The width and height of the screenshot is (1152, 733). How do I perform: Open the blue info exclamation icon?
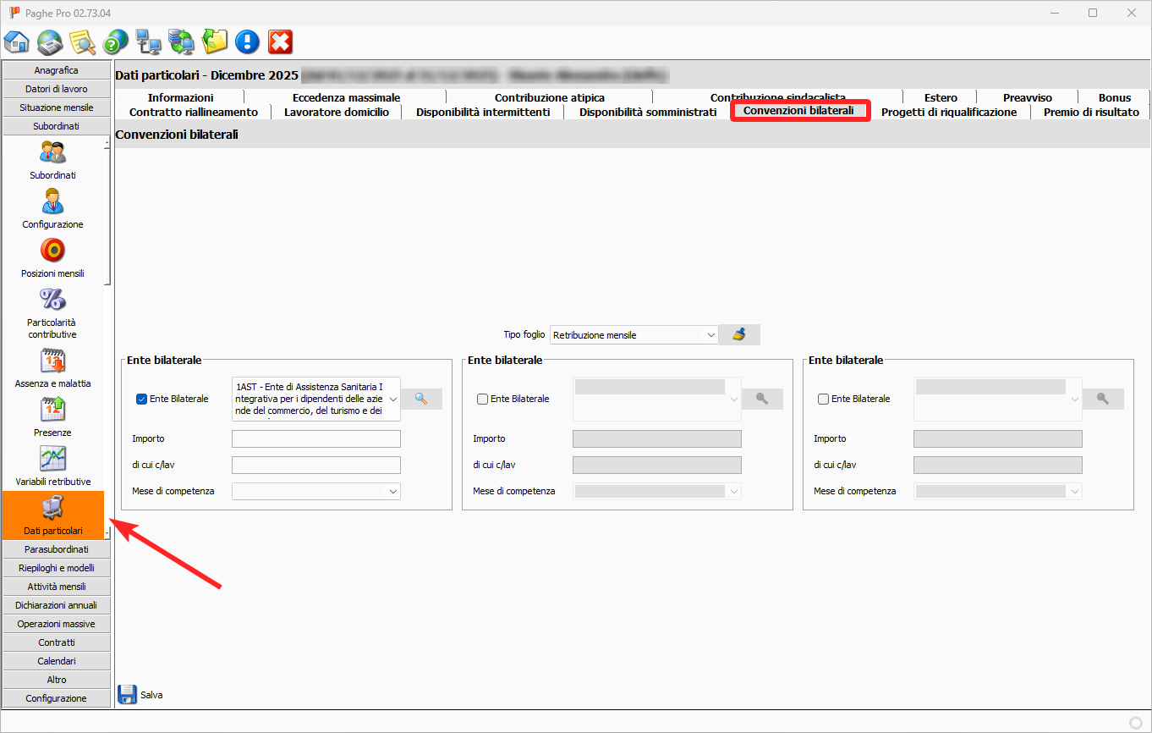click(247, 41)
